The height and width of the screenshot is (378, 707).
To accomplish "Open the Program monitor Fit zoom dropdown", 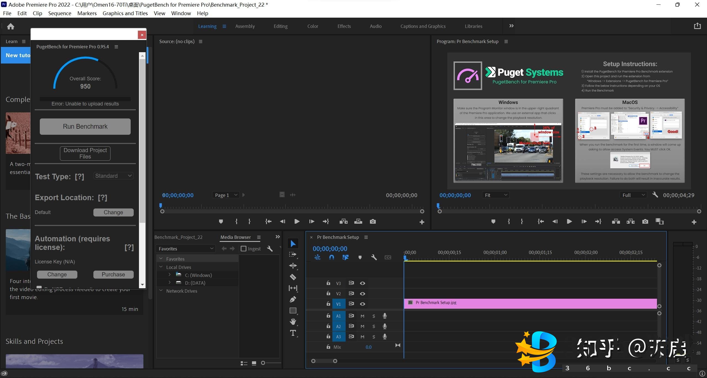I will pos(496,195).
